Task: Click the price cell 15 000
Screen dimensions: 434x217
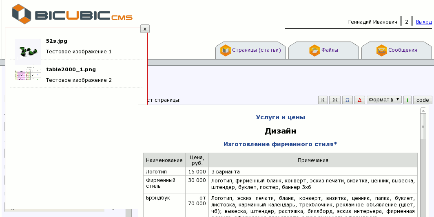Action: click(x=197, y=171)
